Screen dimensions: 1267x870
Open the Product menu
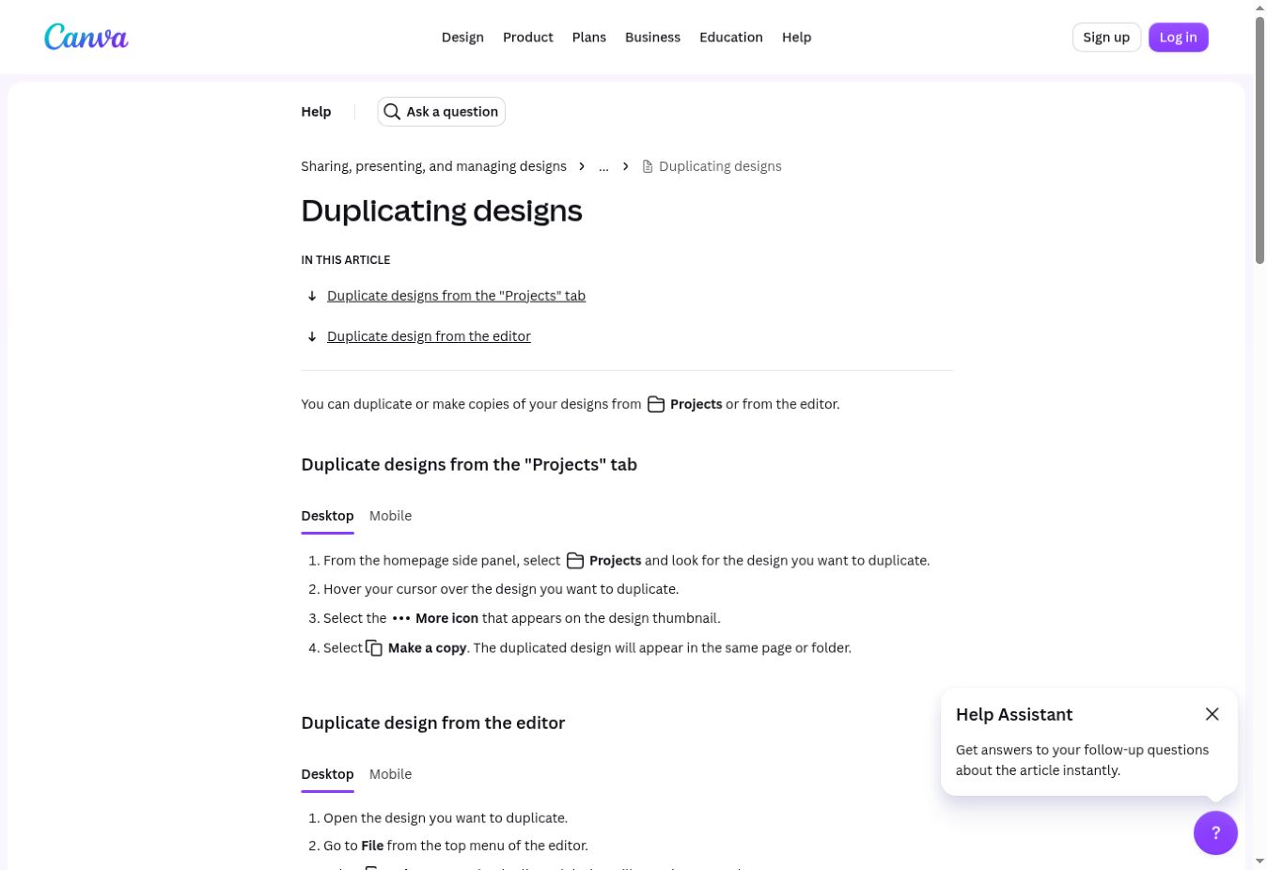(528, 38)
